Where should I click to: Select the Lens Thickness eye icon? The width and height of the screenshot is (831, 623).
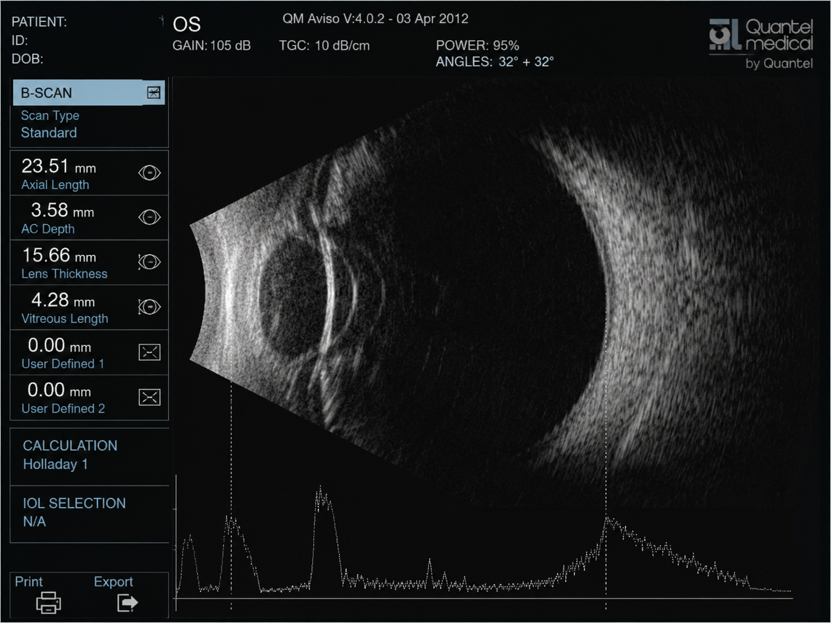coord(149,262)
